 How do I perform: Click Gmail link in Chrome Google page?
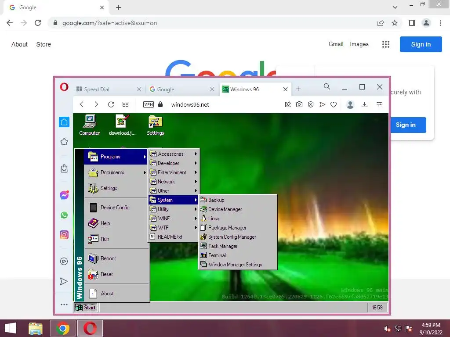point(336,44)
